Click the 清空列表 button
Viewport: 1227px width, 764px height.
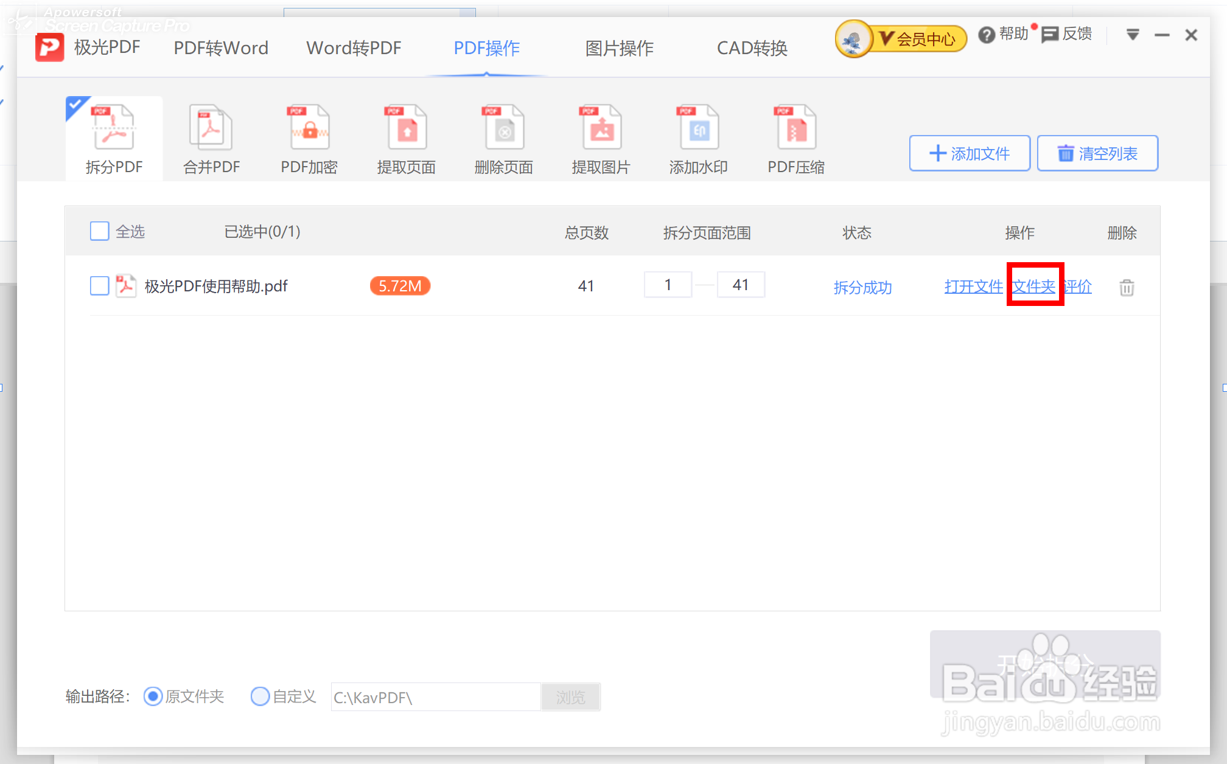(1097, 153)
